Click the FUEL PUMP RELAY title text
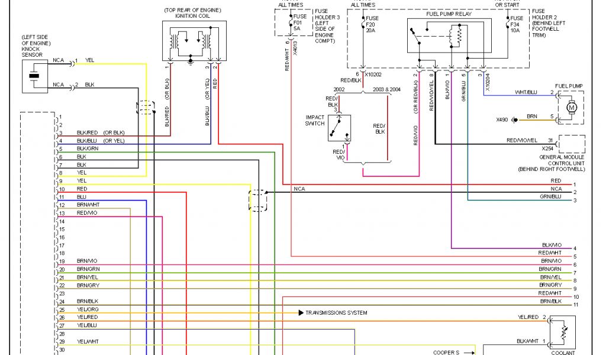This screenshot has width=606, height=355. coord(449,13)
